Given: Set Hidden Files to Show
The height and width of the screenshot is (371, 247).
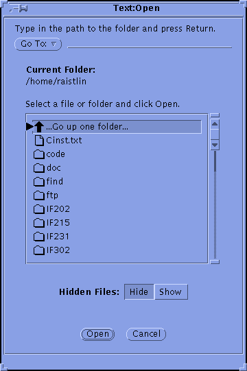Looking at the screenshot, I should pos(171,291).
